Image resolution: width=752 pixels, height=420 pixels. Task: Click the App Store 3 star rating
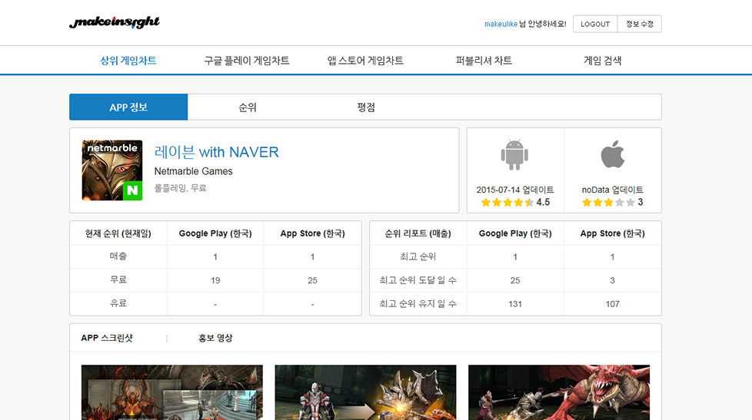pos(612,202)
